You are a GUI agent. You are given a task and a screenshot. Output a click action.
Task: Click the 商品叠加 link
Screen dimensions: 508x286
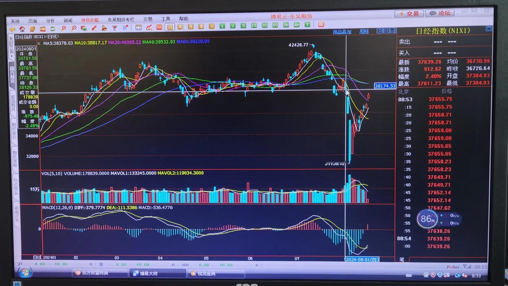pyautogui.click(x=342, y=32)
